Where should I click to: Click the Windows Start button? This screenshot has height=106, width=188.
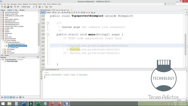pos(3,104)
